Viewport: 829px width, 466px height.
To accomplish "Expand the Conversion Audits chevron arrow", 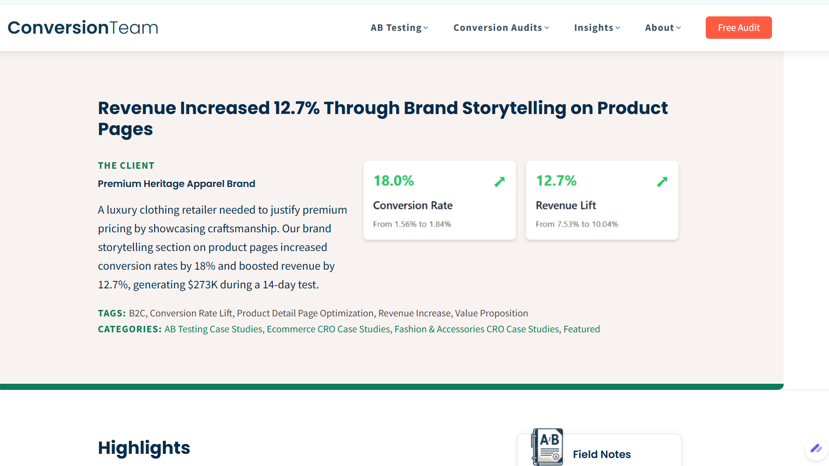I will [x=546, y=28].
